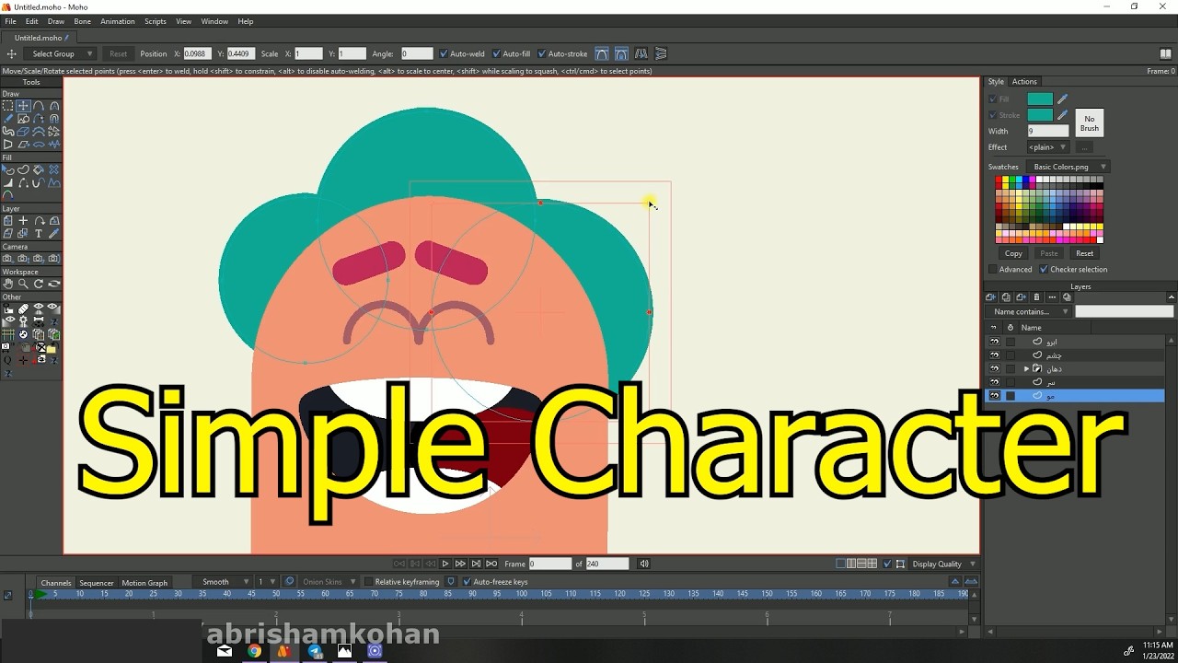Disable Auto-freeze keys
This screenshot has width=1178, height=663.
pyautogui.click(x=467, y=582)
